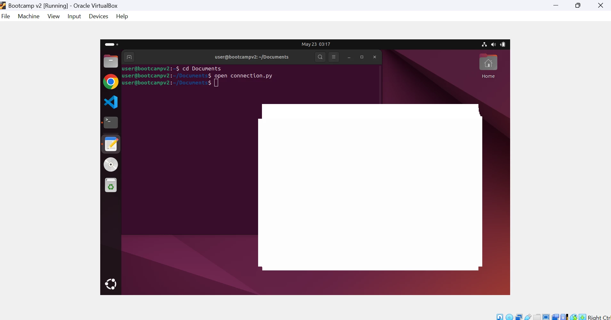Click the CPU virtualization status icon

tap(564, 317)
